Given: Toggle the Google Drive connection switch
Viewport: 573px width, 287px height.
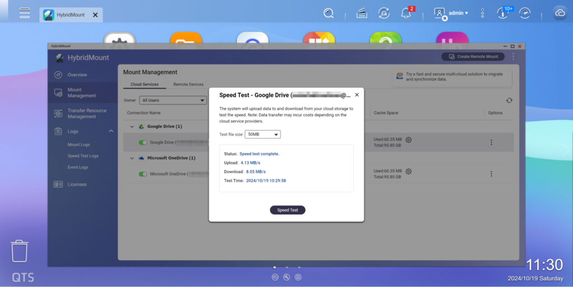Looking at the screenshot, I should click(x=143, y=142).
